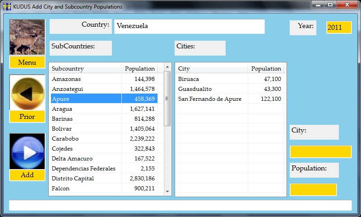
Task: Focus the yellow City input box
Action: click(x=320, y=152)
